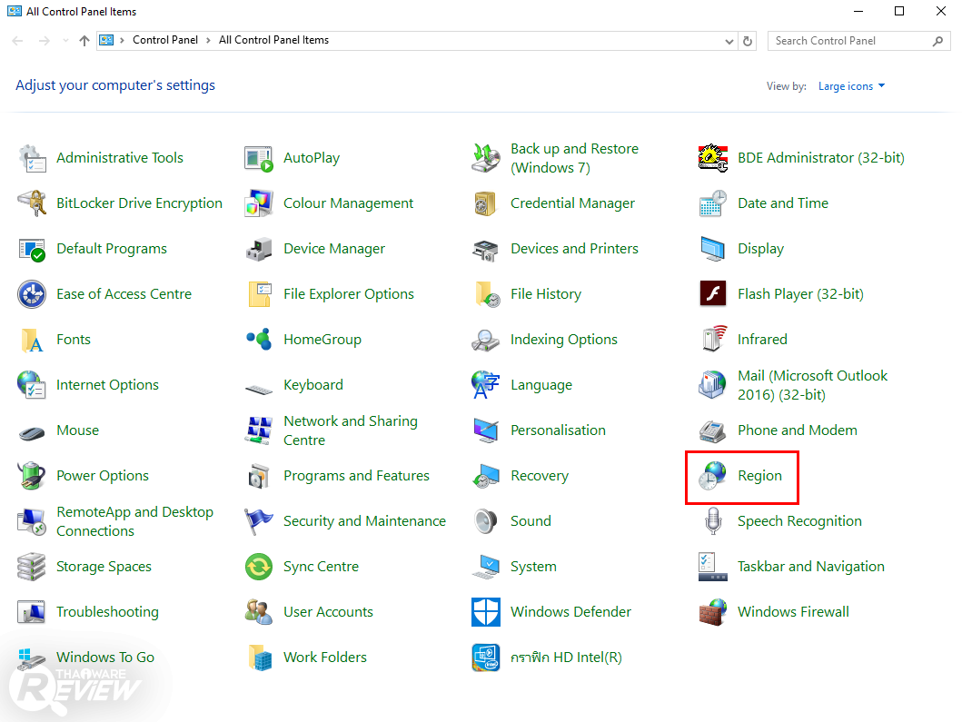Open the Flash Player icon
Viewport: 962px width, 722px height.
713,294
